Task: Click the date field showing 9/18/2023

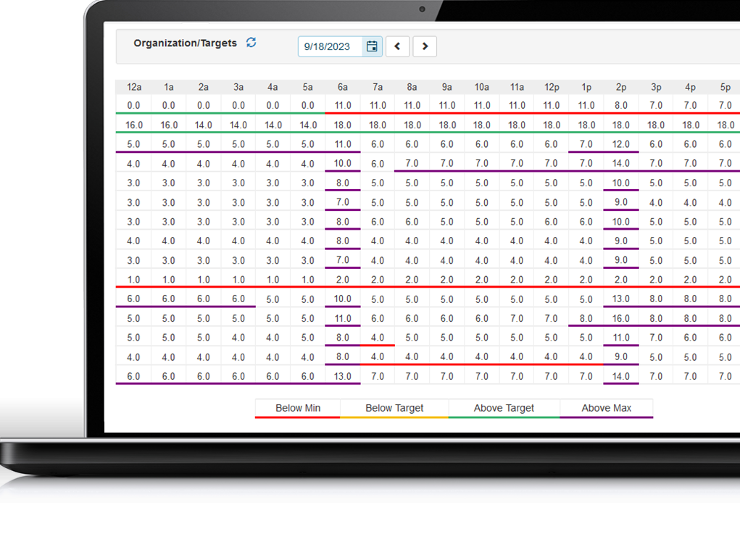Action: click(x=330, y=46)
